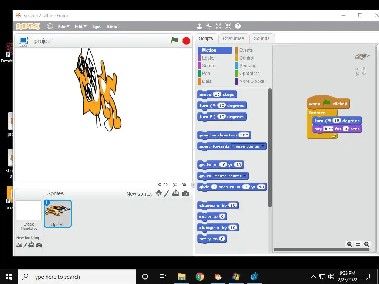Select the Grow sprite tool
Viewport: 379px width, 284px height.
coord(218,26)
